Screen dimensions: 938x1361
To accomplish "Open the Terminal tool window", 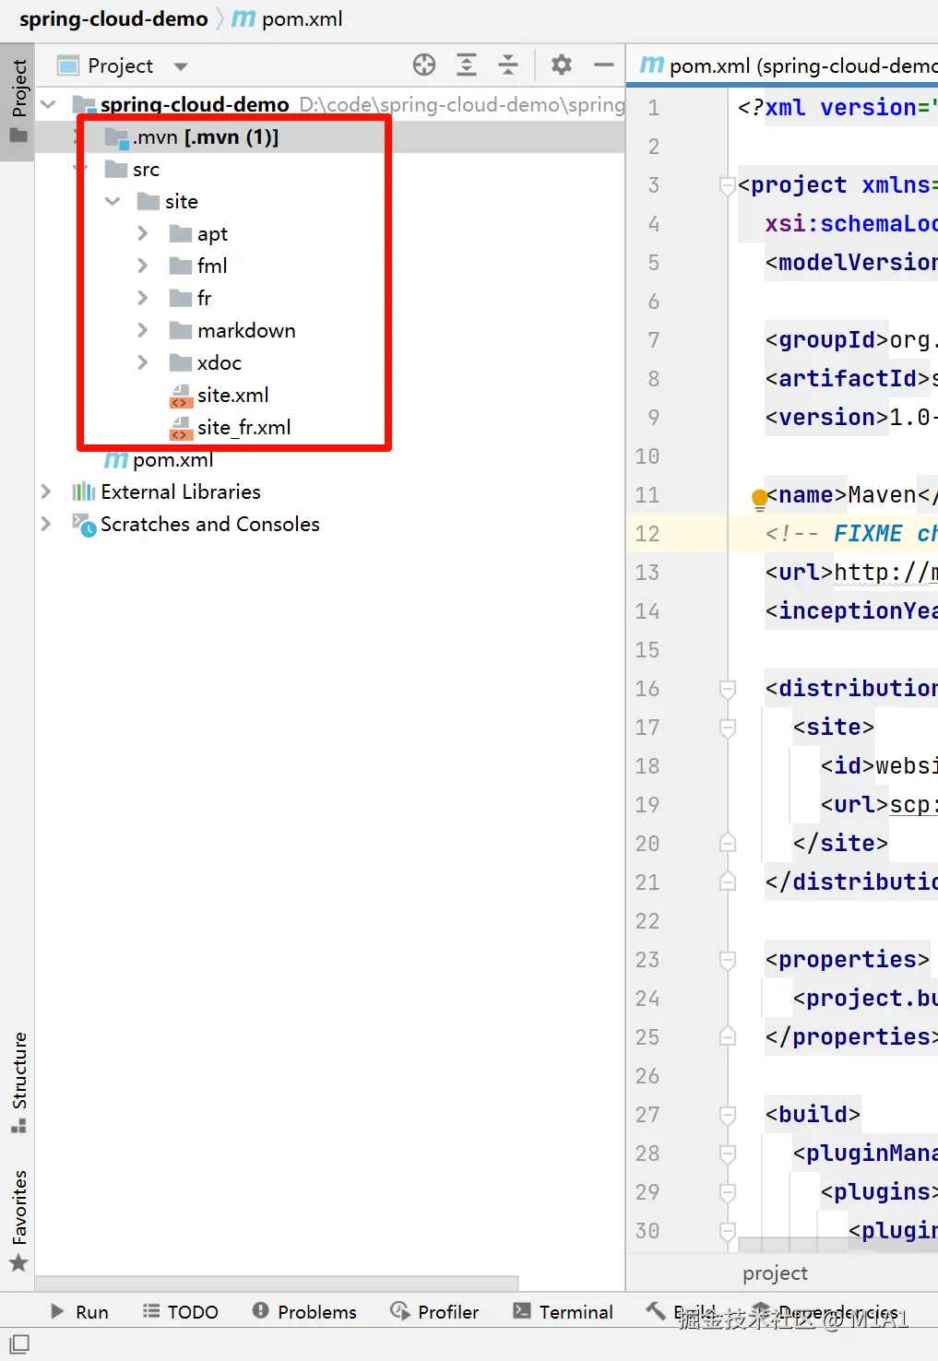I will pos(563,1311).
